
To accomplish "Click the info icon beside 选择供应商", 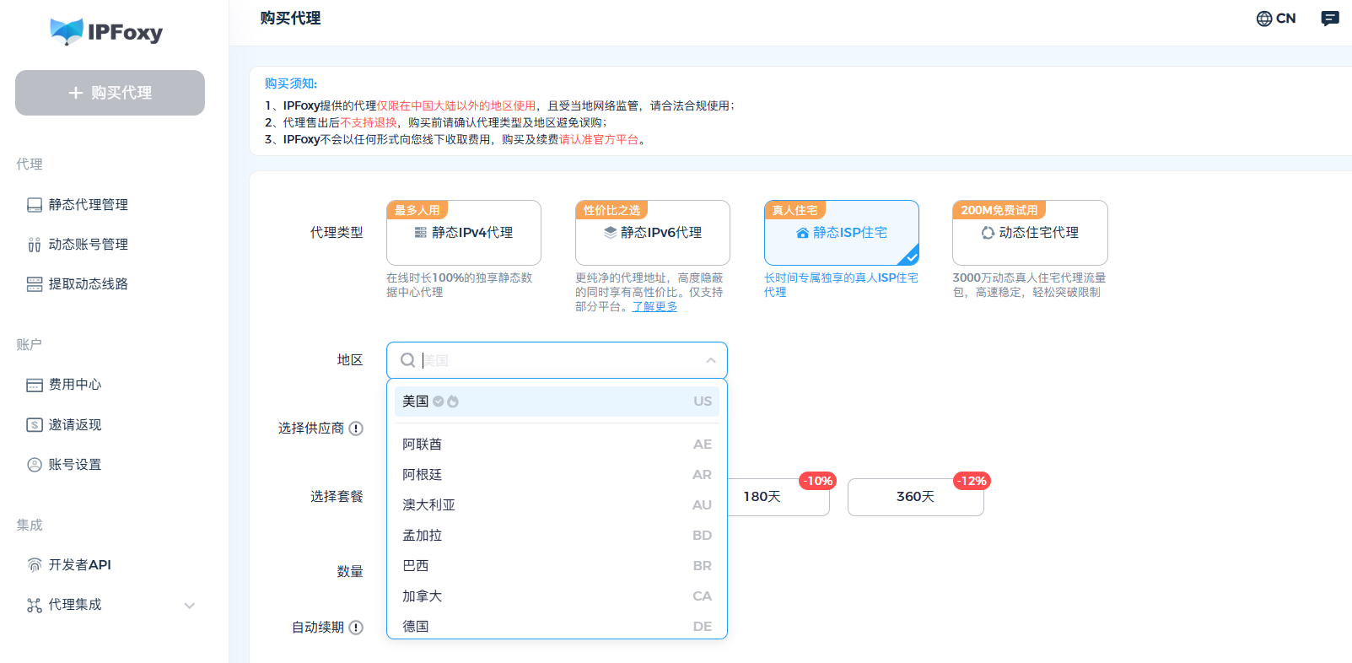I will click(356, 429).
